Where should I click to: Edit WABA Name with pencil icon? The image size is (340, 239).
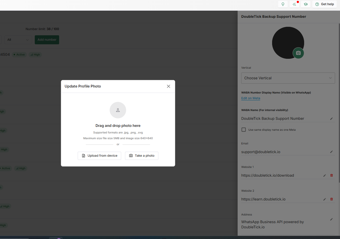[x=331, y=119]
